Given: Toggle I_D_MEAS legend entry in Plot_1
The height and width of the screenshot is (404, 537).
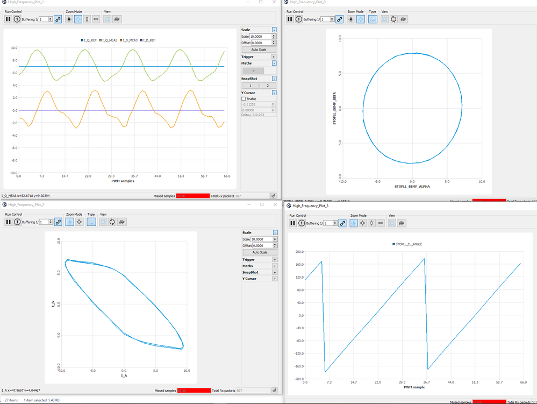Looking at the screenshot, I should pos(129,40).
